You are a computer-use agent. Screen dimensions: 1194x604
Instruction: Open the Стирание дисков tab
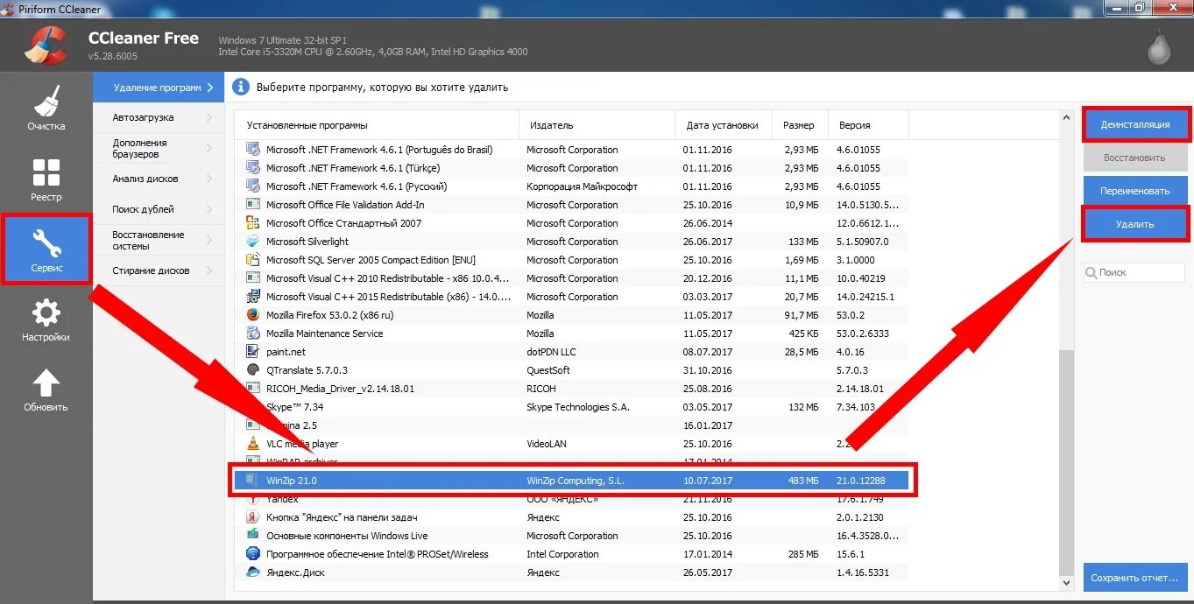(159, 270)
